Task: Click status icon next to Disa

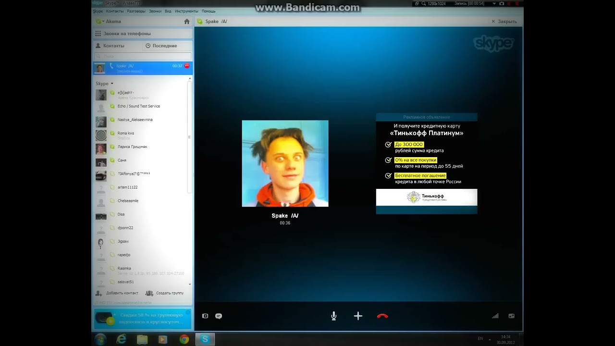Action: tap(112, 214)
